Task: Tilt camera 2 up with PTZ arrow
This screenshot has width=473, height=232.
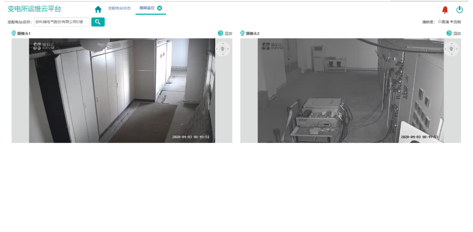Action: point(451,43)
